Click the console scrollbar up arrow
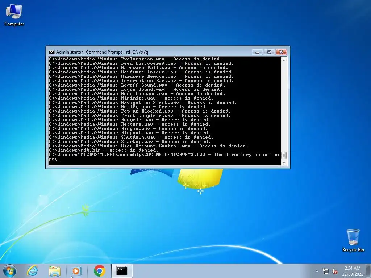This screenshot has width=371, height=278. pyautogui.click(x=284, y=60)
